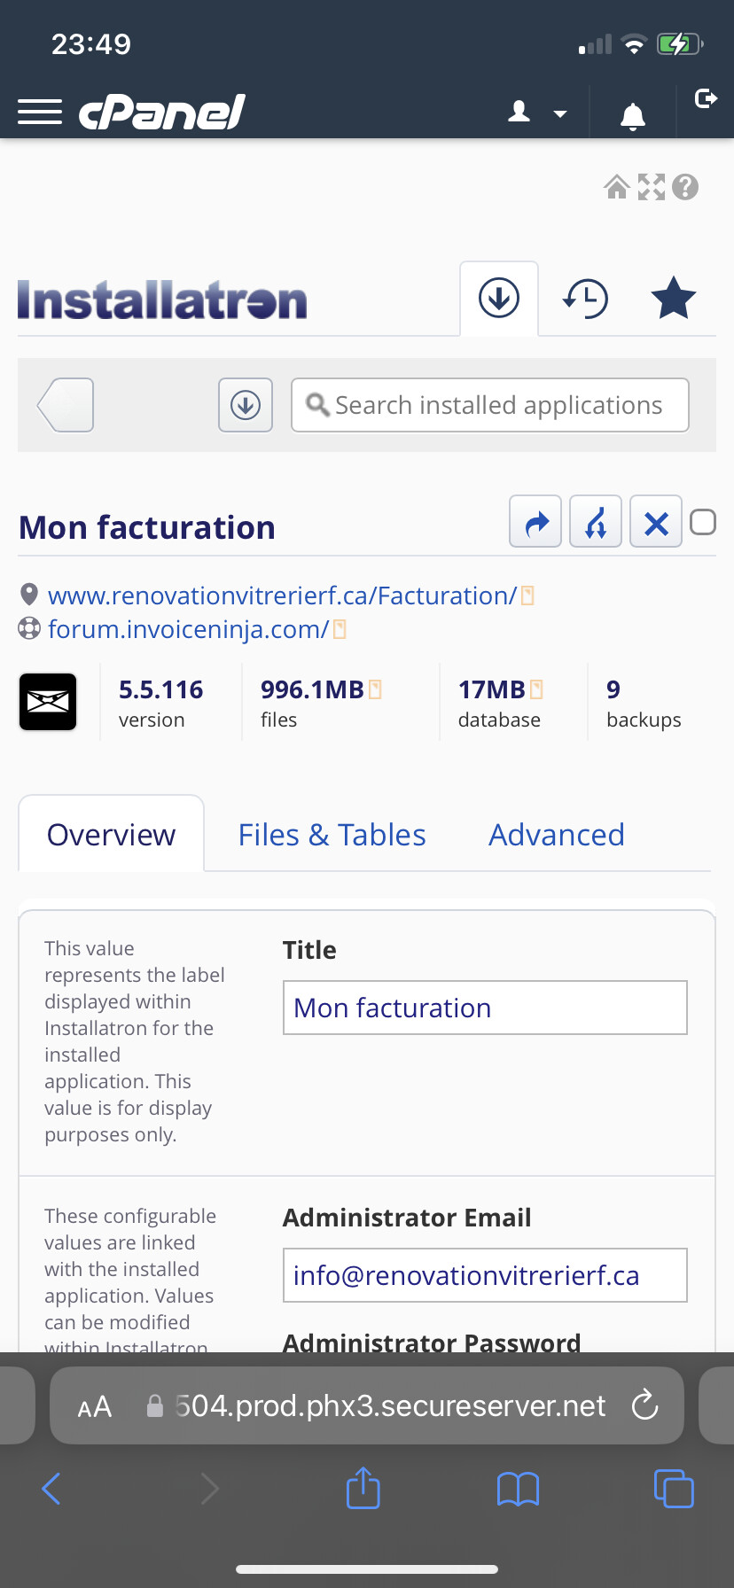This screenshot has width=734, height=1588.
Task: Open forum.invoiceninja.com support link
Action: (189, 629)
